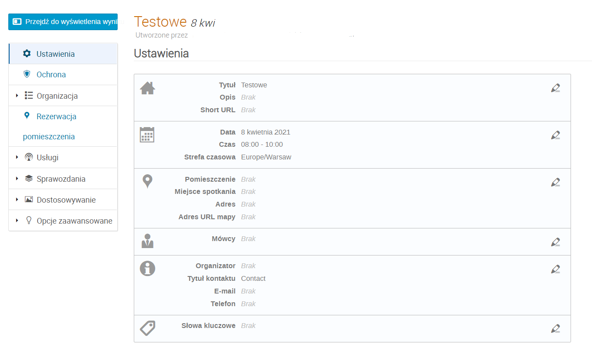Expand the Organizacja menu arrow
This screenshot has height=359, width=592.
pyautogui.click(x=17, y=96)
